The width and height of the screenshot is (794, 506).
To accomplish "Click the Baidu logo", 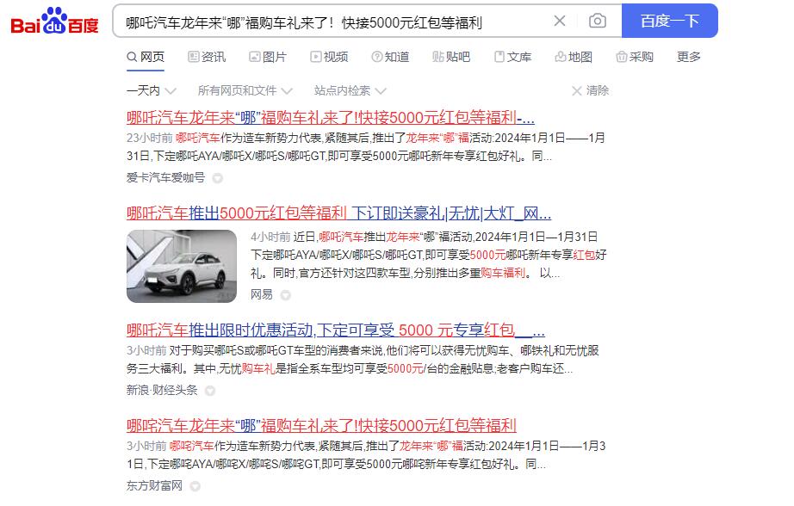I will tap(55, 21).
